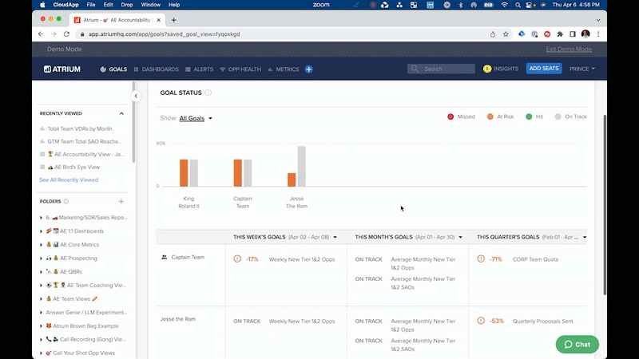Open the Alerts nav item

[199, 69]
